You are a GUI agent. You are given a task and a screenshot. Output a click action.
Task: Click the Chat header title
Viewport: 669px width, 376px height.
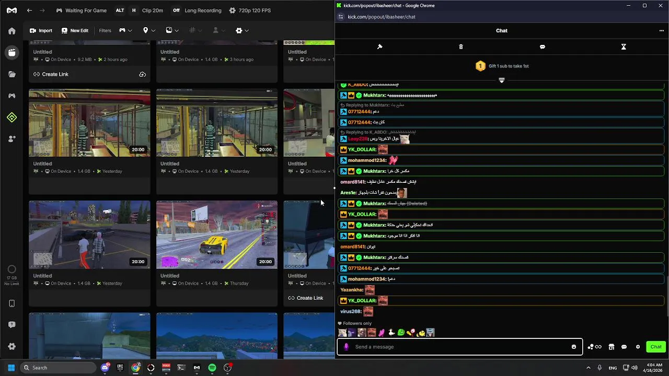coord(502,31)
